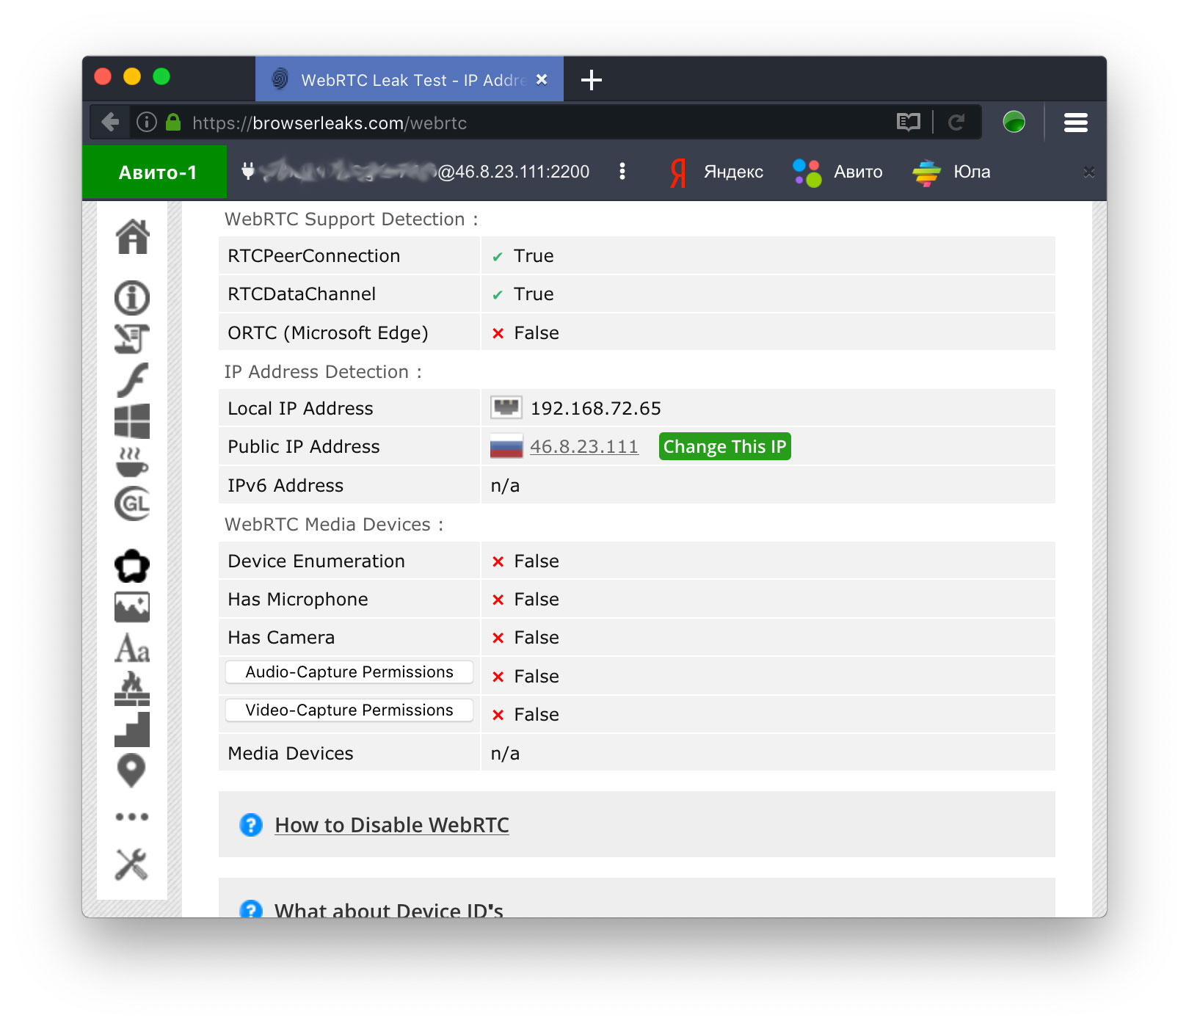Toggle reader view book icon in address bar
The width and height of the screenshot is (1189, 1026).
point(909,122)
